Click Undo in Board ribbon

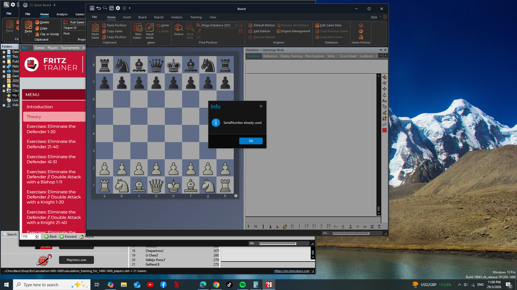point(163,25)
